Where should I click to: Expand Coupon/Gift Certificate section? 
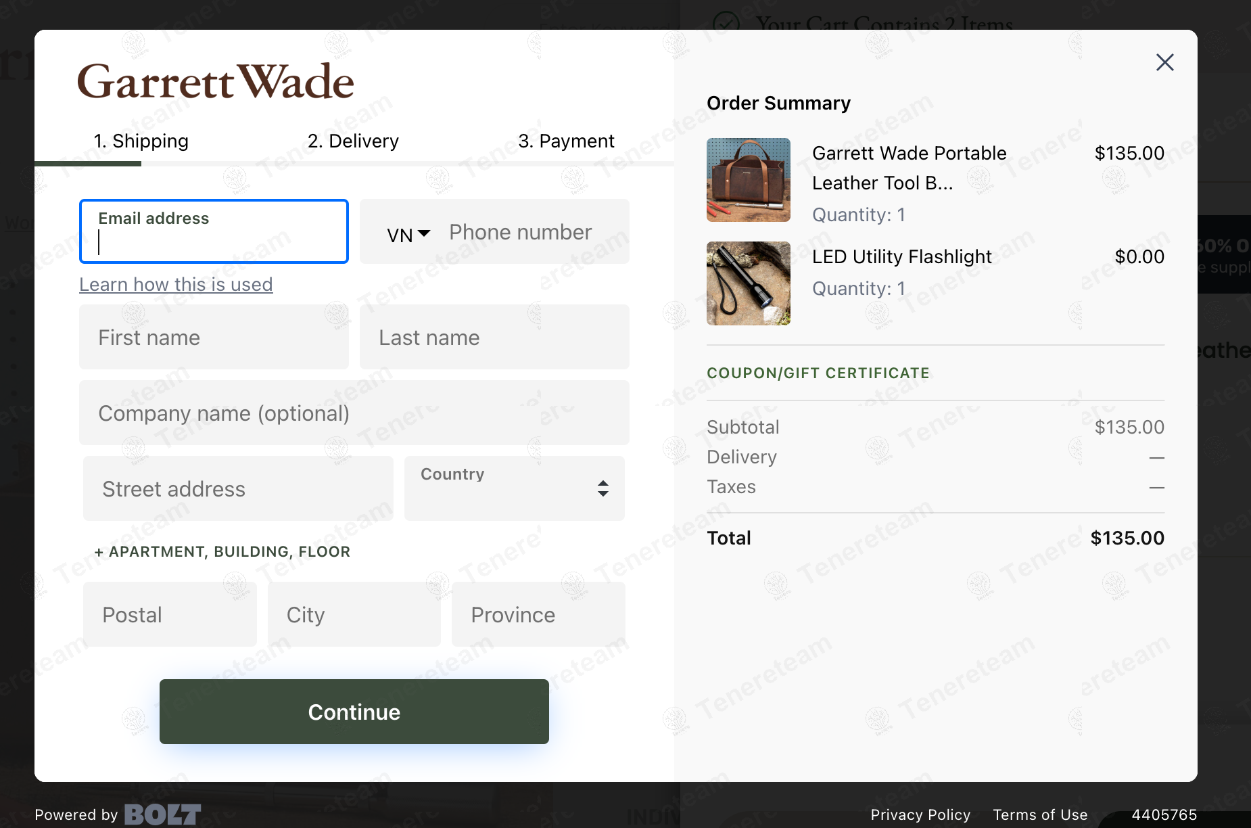click(x=818, y=373)
